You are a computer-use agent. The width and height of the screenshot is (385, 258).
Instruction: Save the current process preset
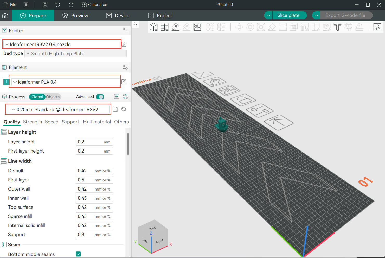tap(115, 109)
